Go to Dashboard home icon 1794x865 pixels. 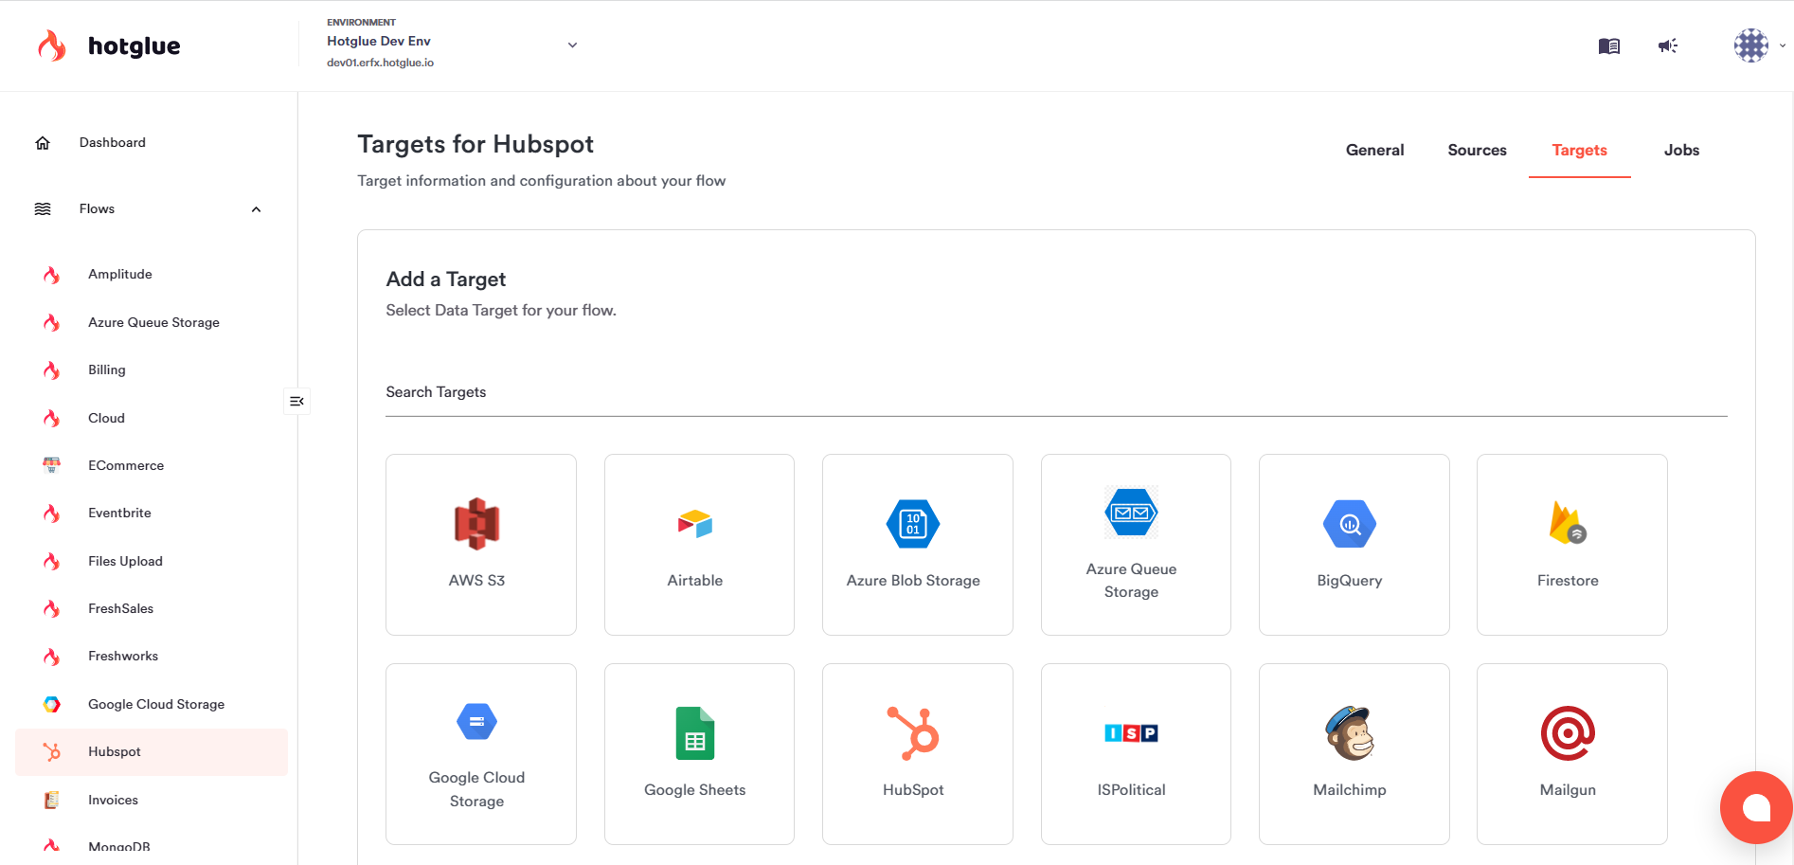pos(43,143)
